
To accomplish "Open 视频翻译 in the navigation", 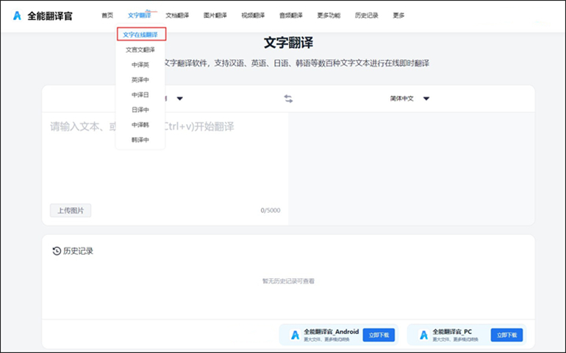I will pyautogui.click(x=253, y=15).
